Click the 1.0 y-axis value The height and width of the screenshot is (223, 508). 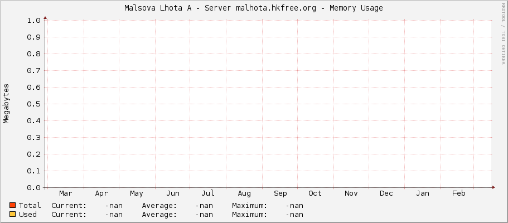coord(33,21)
